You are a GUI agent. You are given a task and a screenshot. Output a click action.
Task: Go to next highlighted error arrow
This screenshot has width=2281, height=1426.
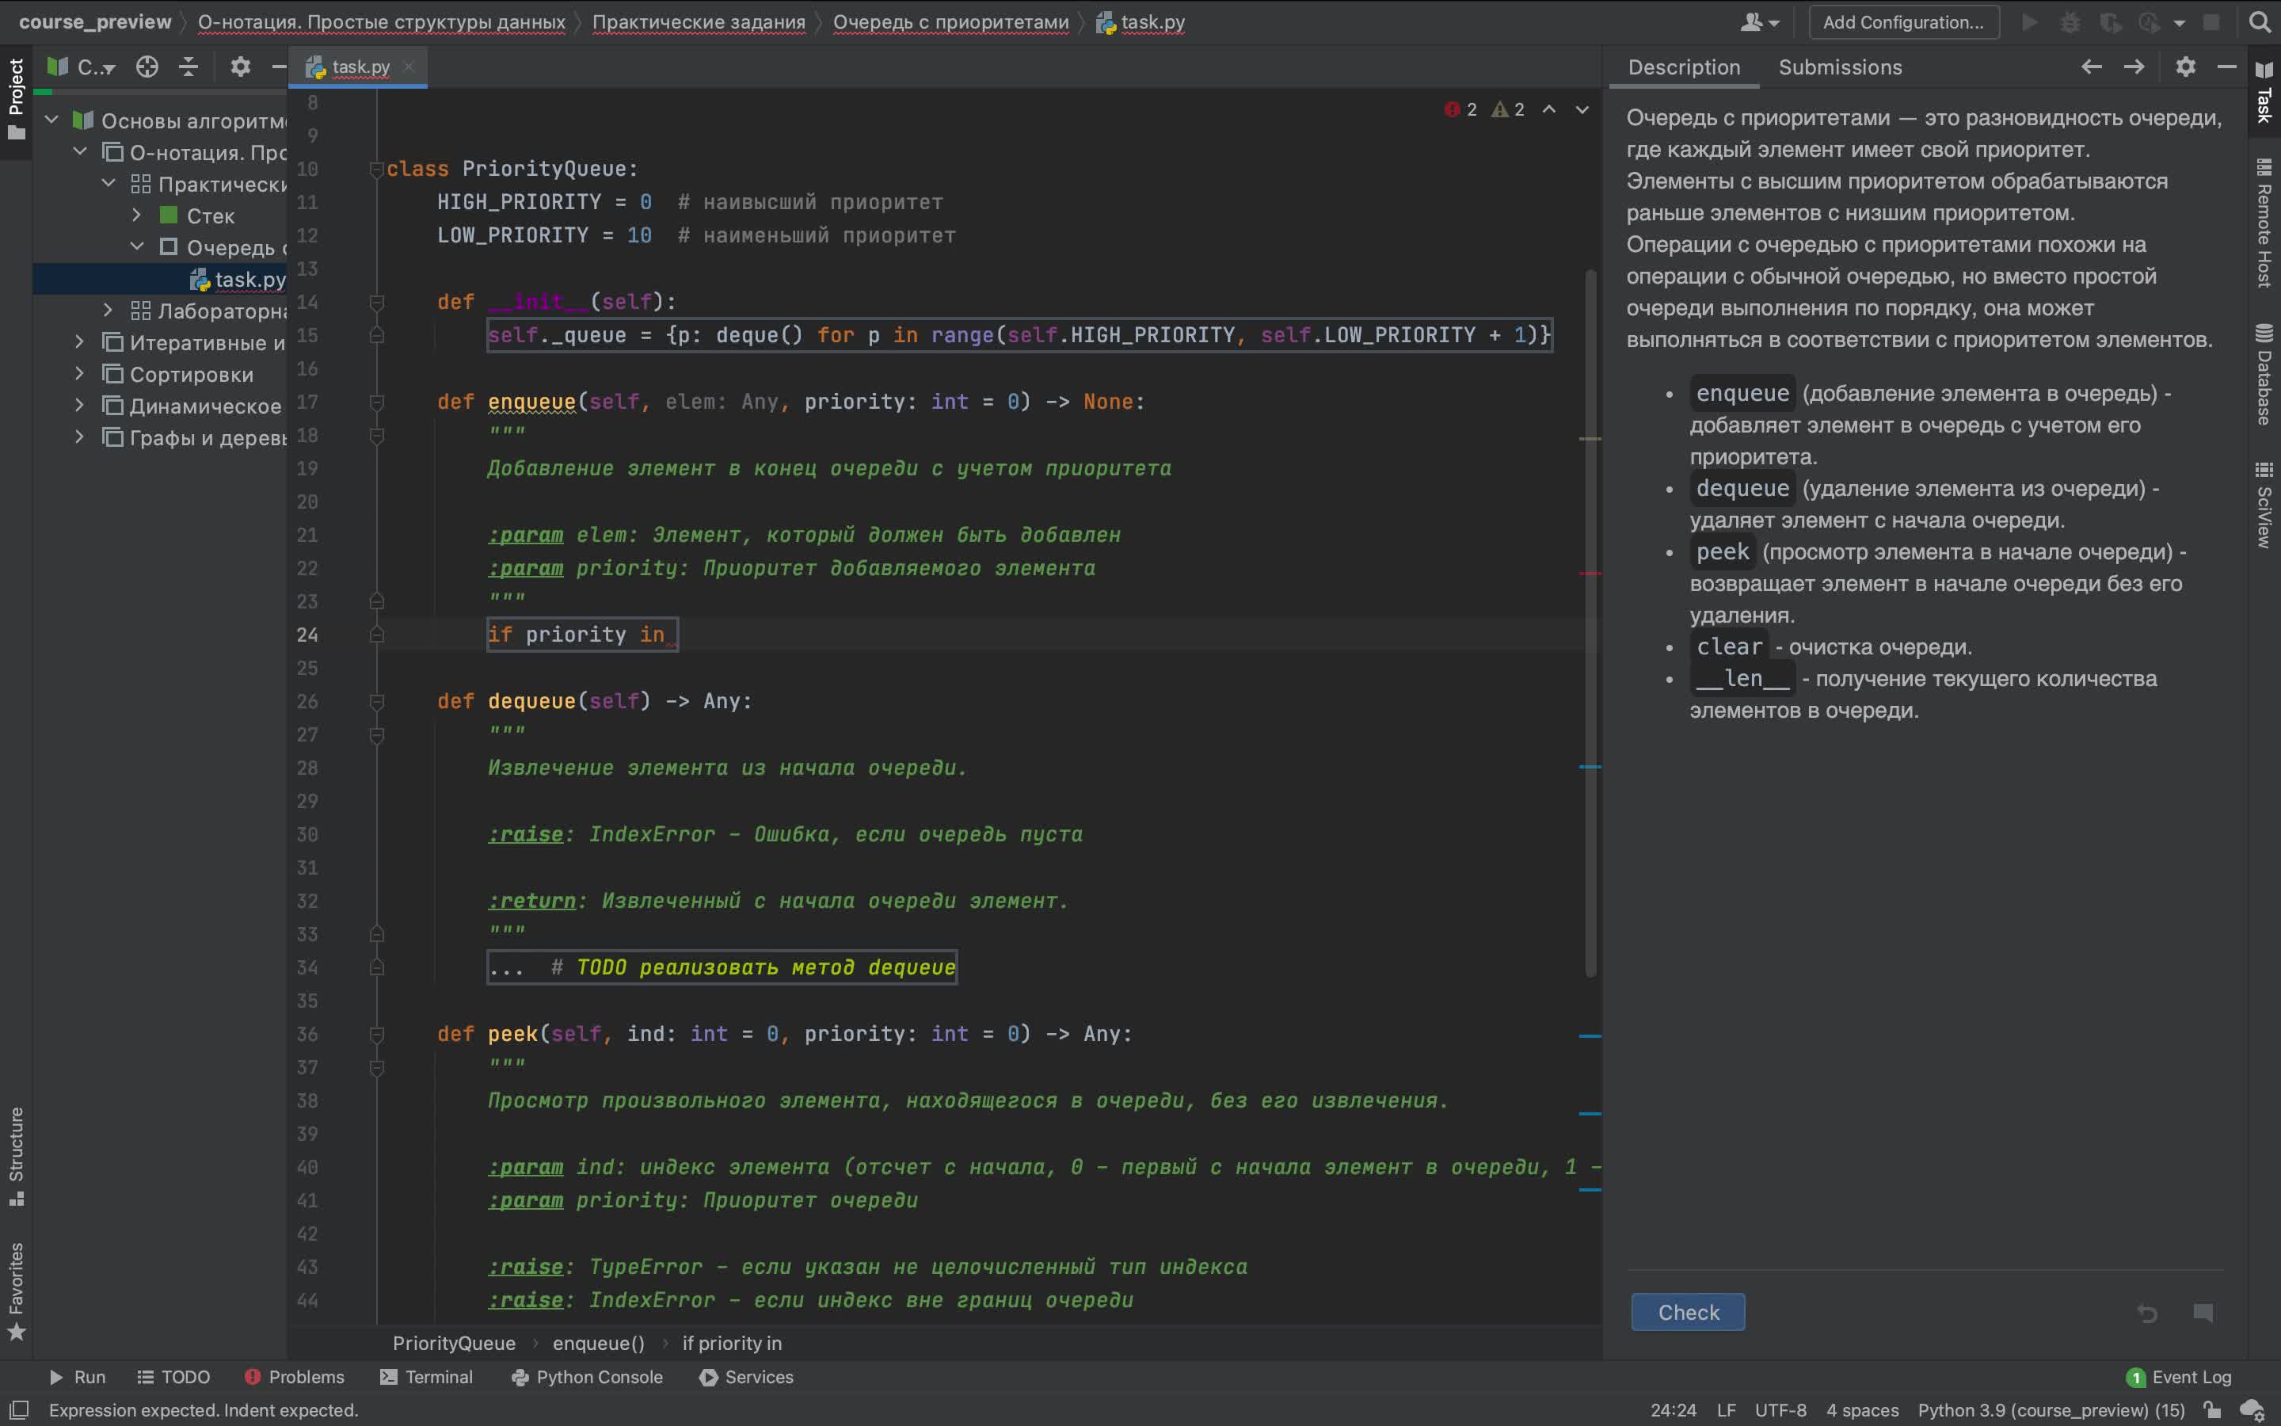point(1582,109)
